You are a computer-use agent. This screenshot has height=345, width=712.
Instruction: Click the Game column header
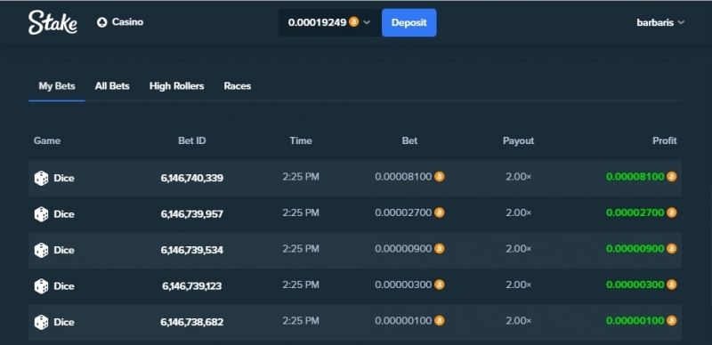point(47,140)
